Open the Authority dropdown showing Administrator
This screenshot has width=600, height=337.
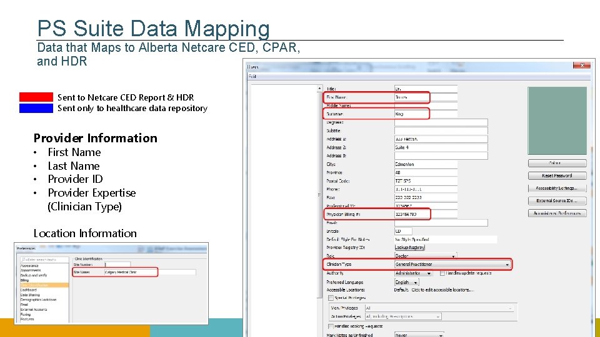(x=413, y=273)
